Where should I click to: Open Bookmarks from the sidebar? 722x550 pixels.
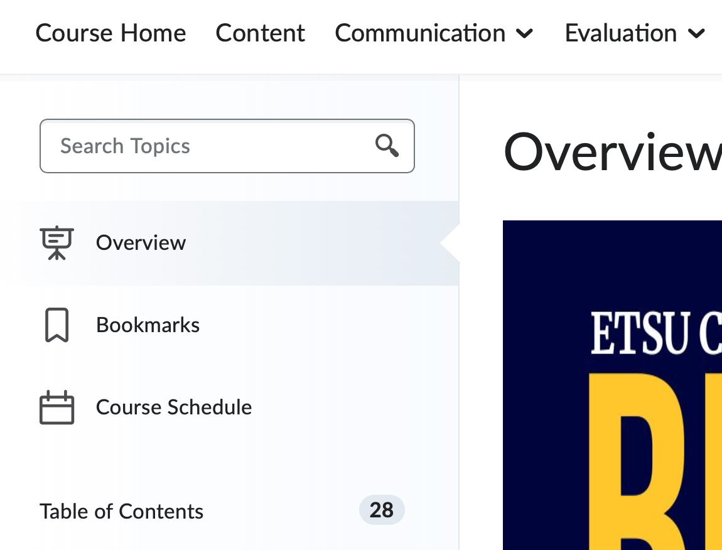click(148, 325)
